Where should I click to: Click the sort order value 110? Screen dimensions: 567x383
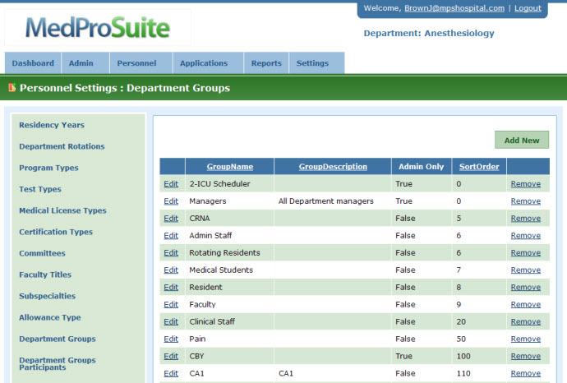(x=463, y=373)
